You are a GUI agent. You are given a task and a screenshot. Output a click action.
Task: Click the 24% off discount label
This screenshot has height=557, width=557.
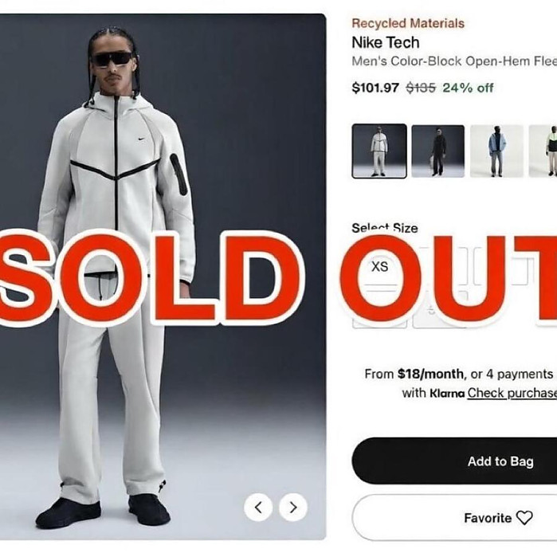click(x=469, y=88)
